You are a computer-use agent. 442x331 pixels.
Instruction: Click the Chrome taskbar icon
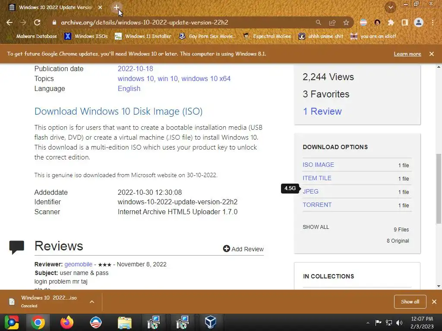click(x=38, y=322)
